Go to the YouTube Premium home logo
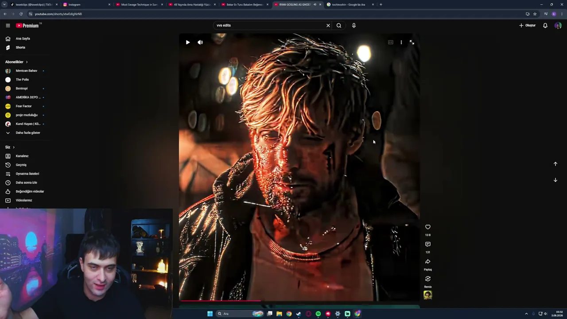The height and width of the screenshot is (319, 567). [28, 26]
